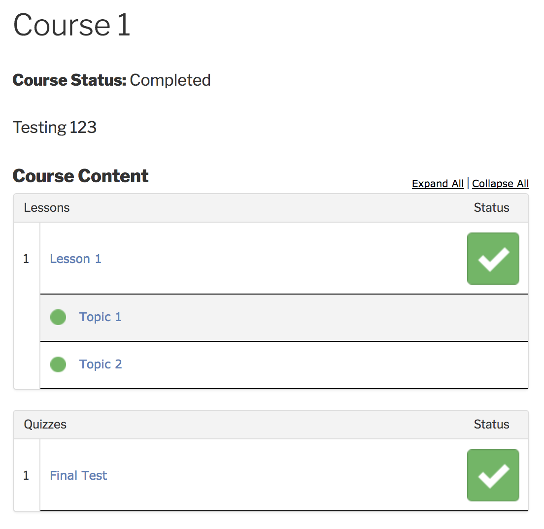Collapse All course content sections

[x=500, y=183]
